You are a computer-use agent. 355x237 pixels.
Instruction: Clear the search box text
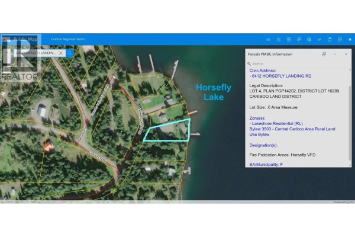pyautogui.click(x=61, y=53)
